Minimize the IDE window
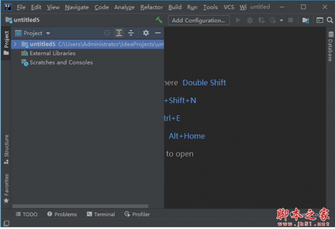 point(282,7)
